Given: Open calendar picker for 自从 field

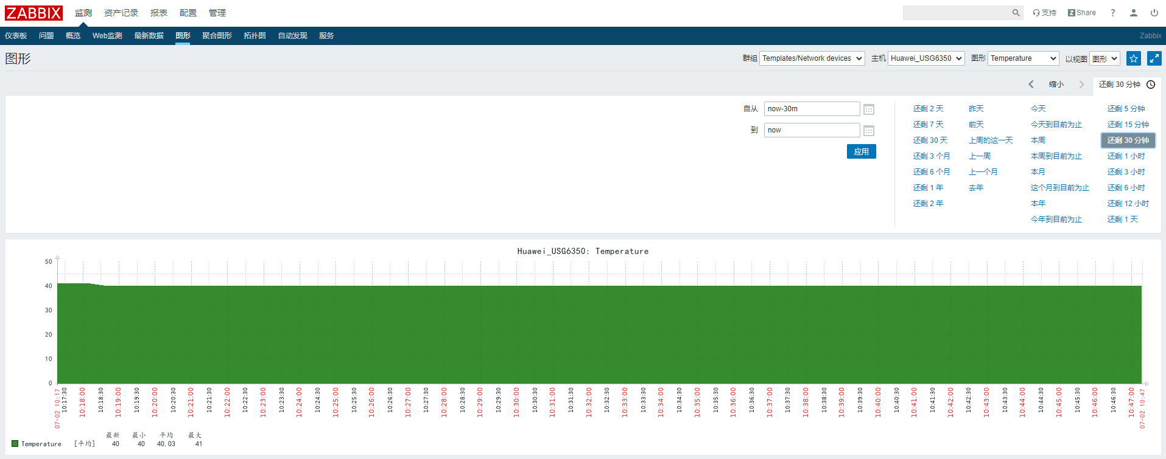Looking at the screenshot, I should tap(869, 109).
